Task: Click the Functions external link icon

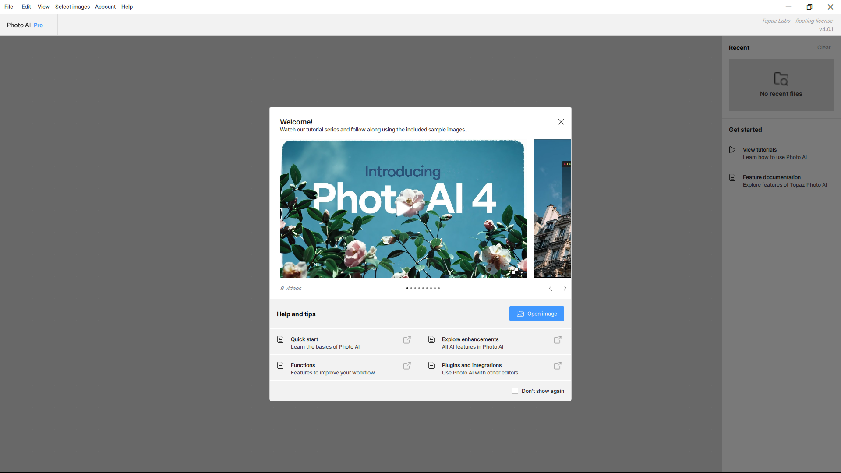Action: (x=407, y=366)
